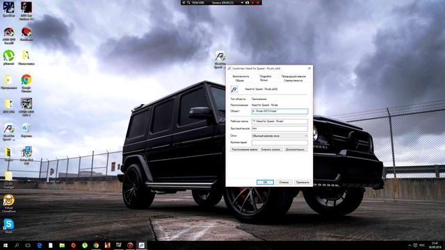The width and height of the screenshot is (445, 250).
Task: Click the red recorder icon on taskbar
Action: [130, 245]
